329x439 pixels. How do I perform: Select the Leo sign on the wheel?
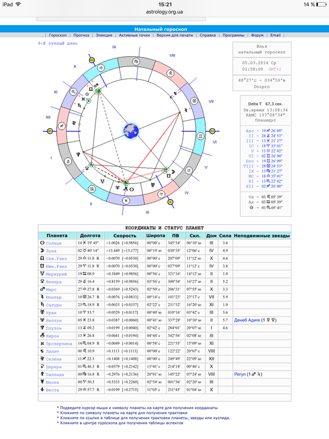(x=170, y=73)
